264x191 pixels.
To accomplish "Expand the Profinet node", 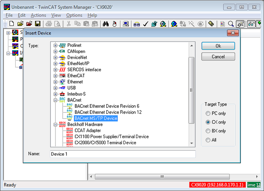I will pyautogui.click(x=55, y=45).
